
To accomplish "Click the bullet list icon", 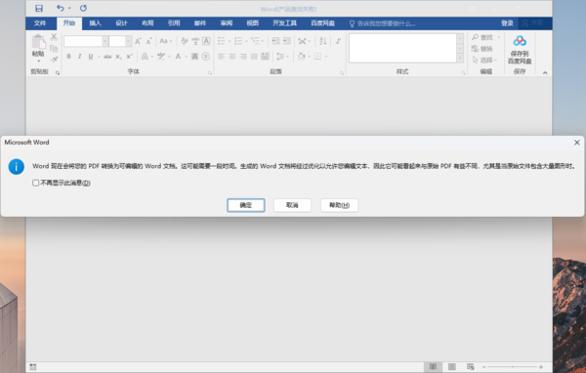I will (x=222, y=41).
